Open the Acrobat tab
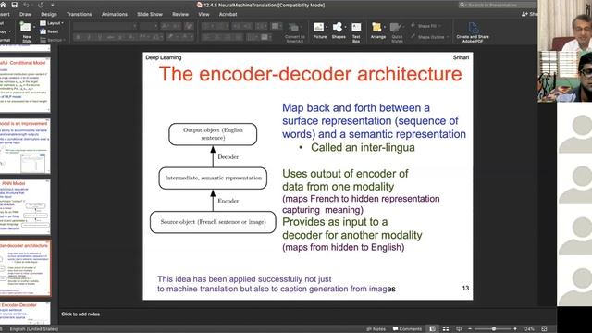This screenshot has width=592, height=333. (x=228, y=14)
